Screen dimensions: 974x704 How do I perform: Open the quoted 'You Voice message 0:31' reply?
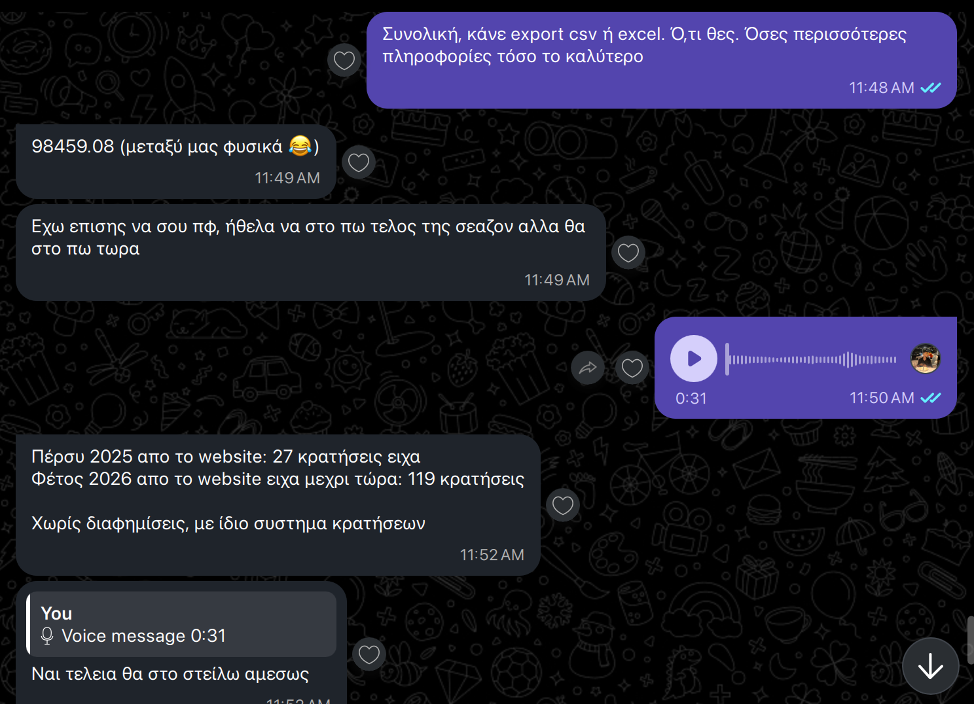click(x=181, y=624)
